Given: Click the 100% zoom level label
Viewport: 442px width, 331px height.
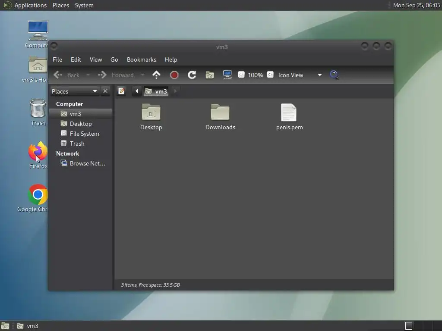Looking at the screenshot, I should (256, 75).
